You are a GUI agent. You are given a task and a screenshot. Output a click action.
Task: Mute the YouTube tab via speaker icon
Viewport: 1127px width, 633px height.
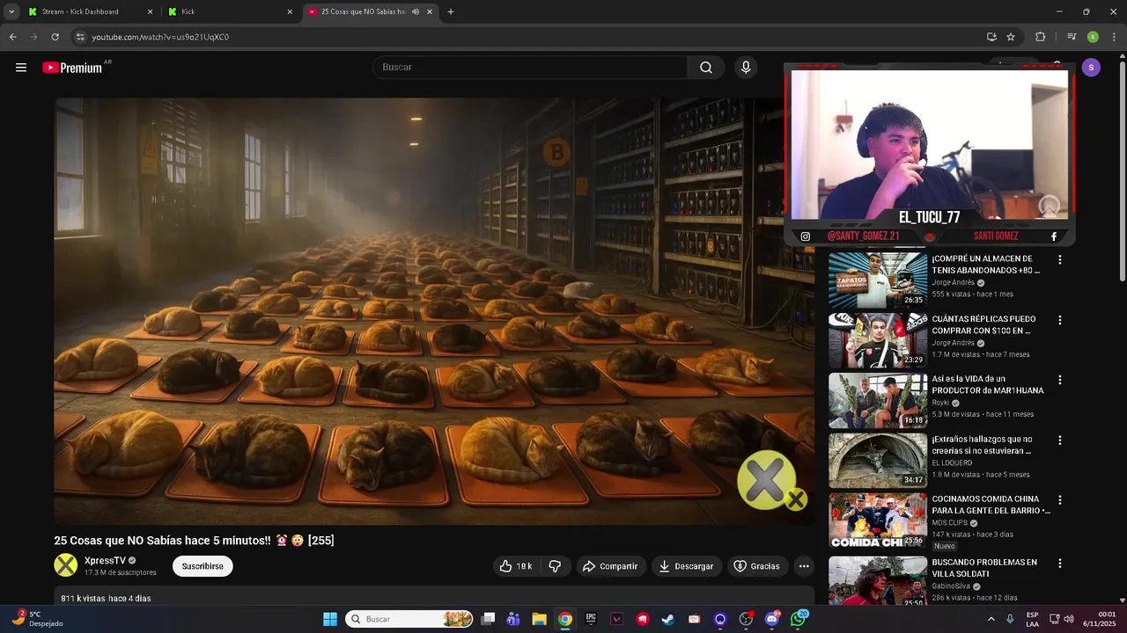pyautogui.click(x=415, y=11)
